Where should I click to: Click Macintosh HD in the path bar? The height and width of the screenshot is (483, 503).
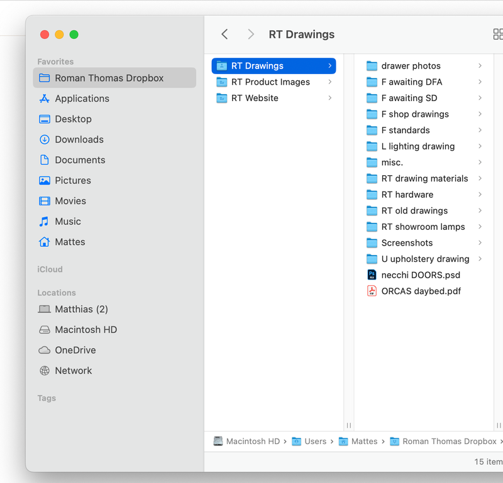pyautogui.click(x=252, y=442)
